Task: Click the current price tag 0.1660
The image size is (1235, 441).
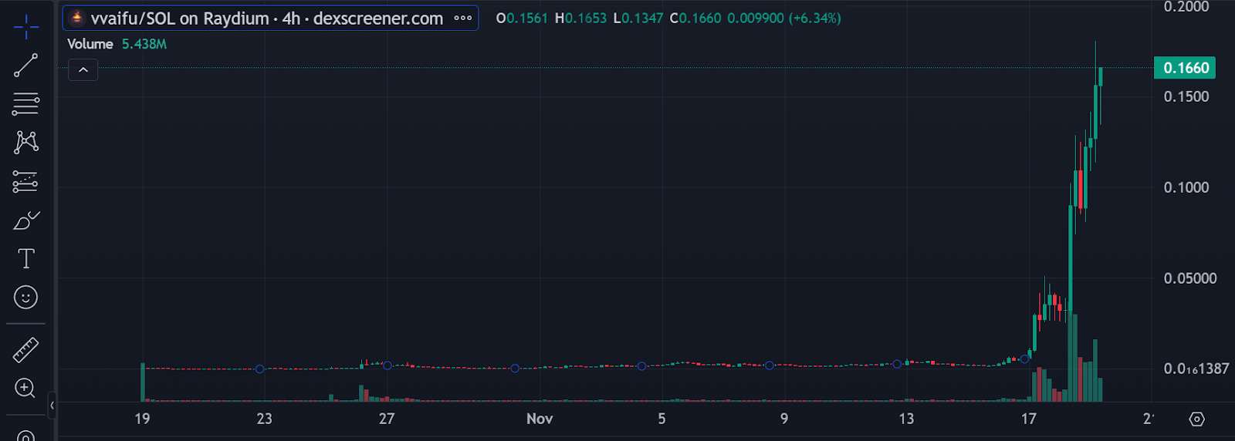Action: (1185, 68)
